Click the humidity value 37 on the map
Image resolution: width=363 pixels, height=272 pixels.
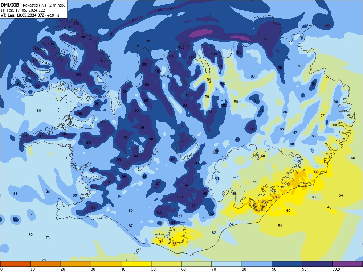(162, 241)
